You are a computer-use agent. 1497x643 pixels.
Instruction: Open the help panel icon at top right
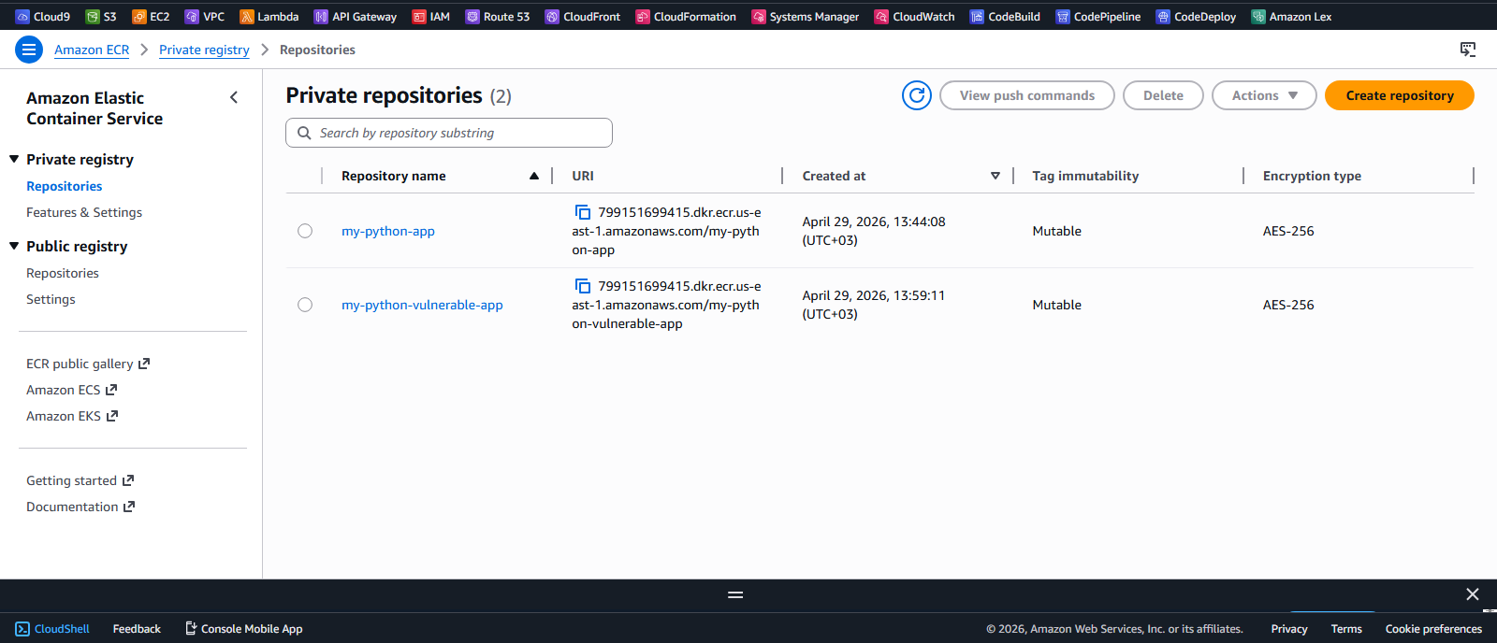pyautogui.click(x=1468, y=50)
